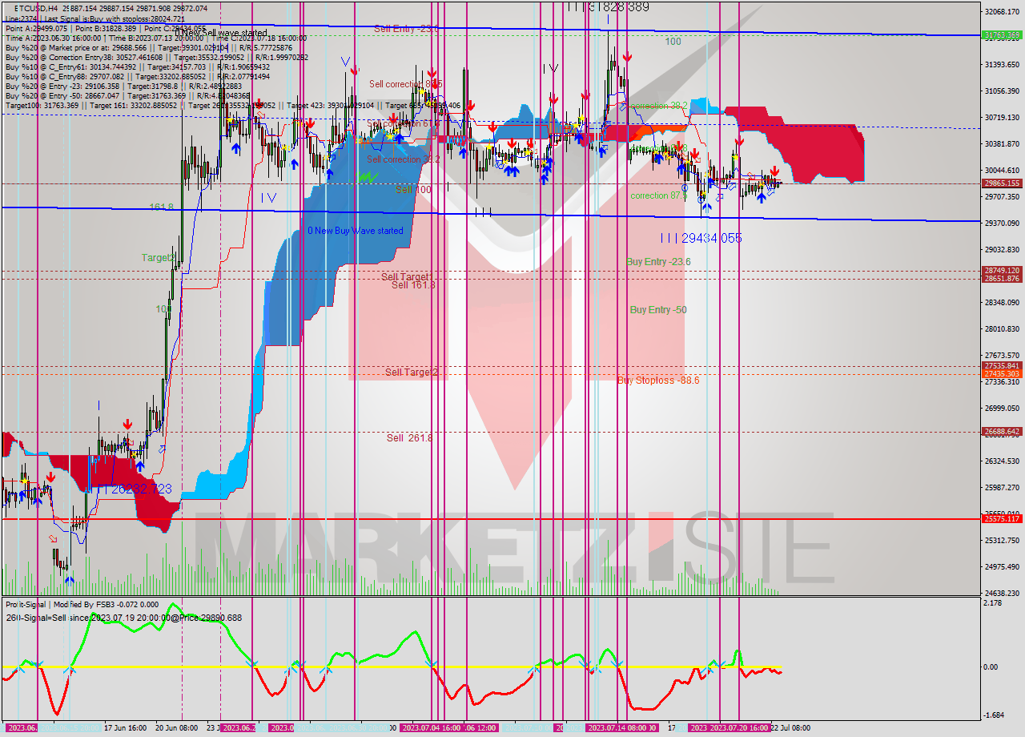
Task: Click the red price tag 27435.303
Action: (x=1003, y=374)
